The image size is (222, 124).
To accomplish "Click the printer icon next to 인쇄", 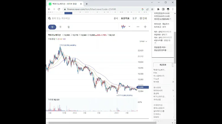I will click(141, 18).
